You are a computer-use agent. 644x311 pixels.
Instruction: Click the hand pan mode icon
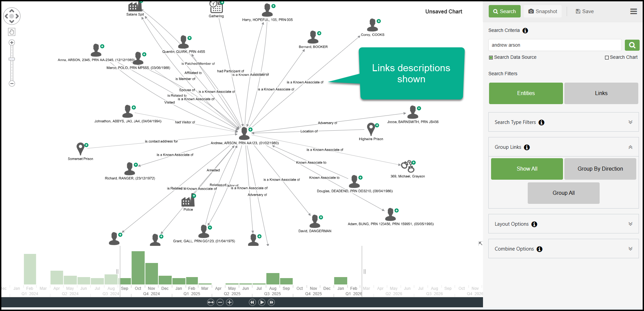tap(12, 32)
